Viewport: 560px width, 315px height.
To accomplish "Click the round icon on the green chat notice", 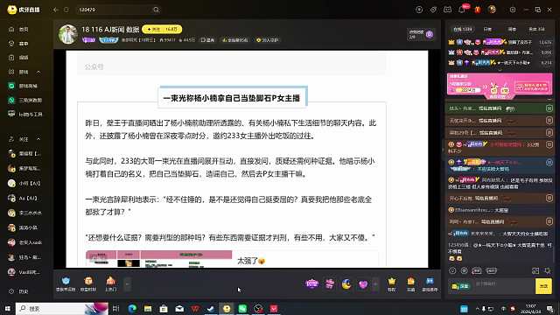I will 549,108.
